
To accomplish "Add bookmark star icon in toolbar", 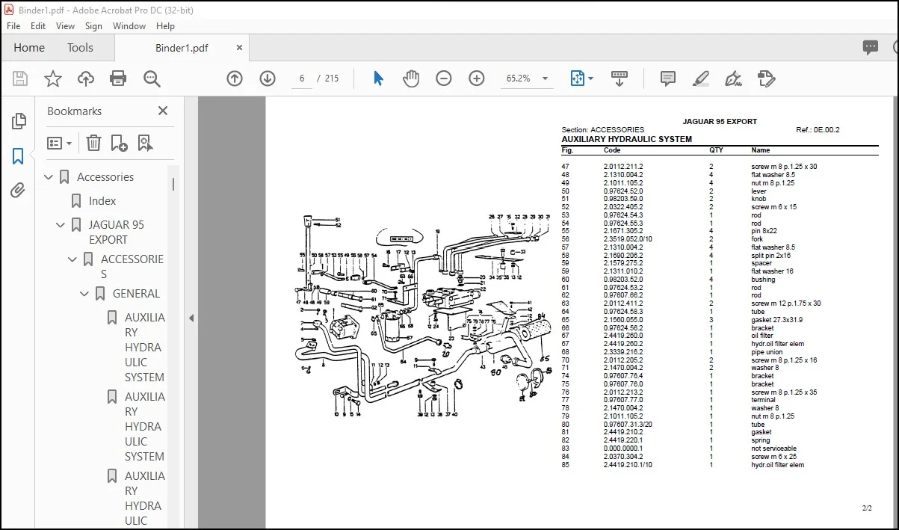I will [x=53, y=78].
